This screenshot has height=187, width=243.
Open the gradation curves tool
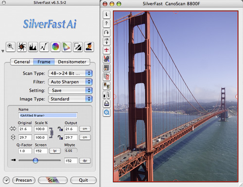click(x=44, y=47)
